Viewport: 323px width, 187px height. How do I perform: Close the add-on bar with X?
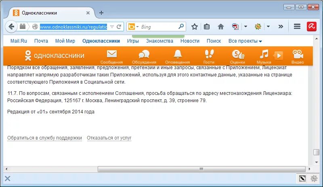(7, 179)
